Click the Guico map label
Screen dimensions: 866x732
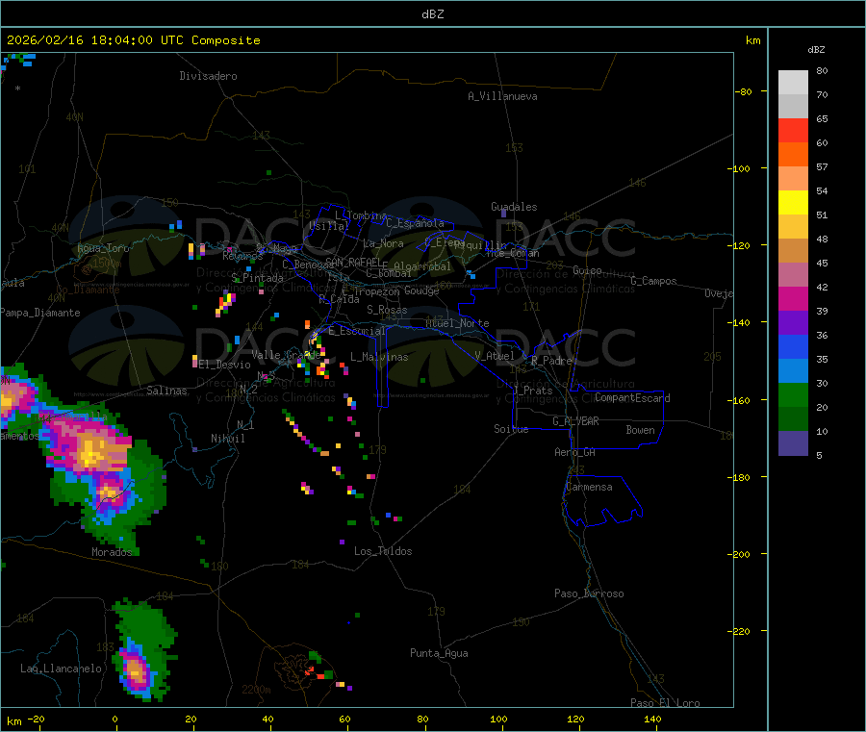point(587,270)
